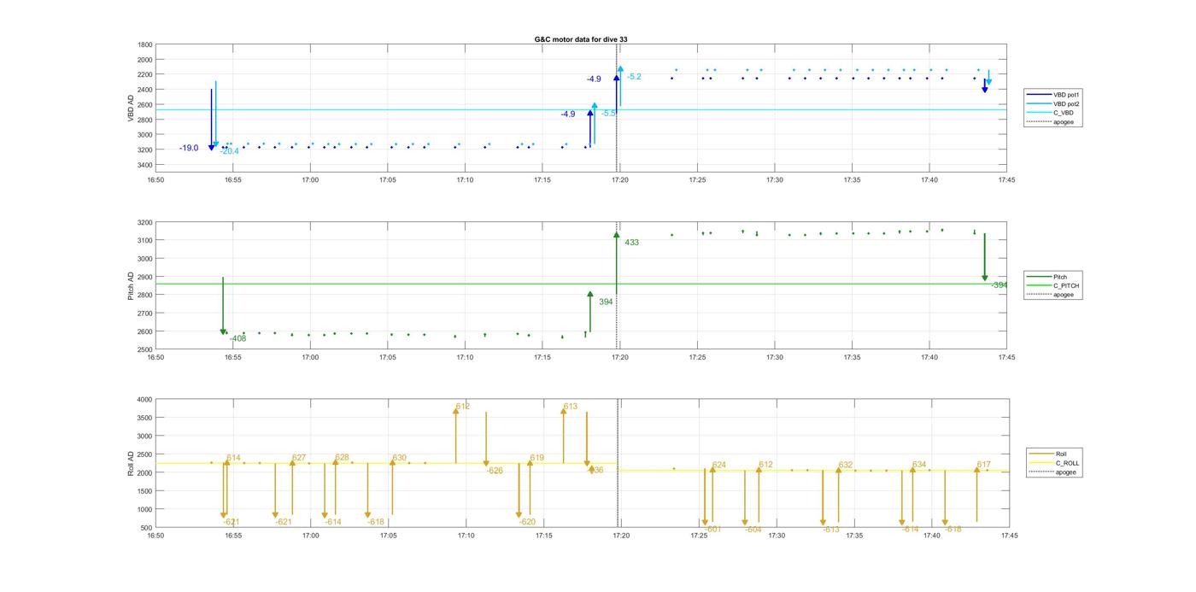Click the -20.4 VBD data label
1196x592 pixels.
pos(229,151)
